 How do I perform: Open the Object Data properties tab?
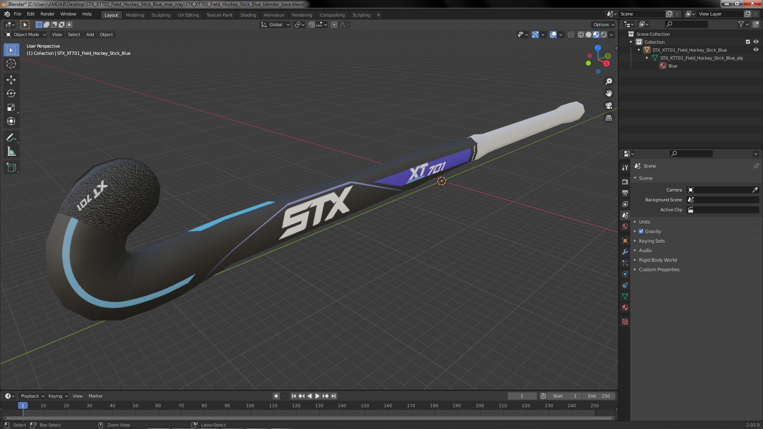pos(625,296)
